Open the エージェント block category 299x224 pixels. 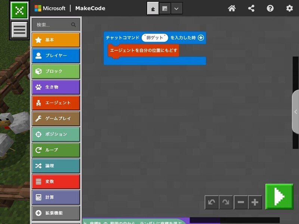[56, 103]
